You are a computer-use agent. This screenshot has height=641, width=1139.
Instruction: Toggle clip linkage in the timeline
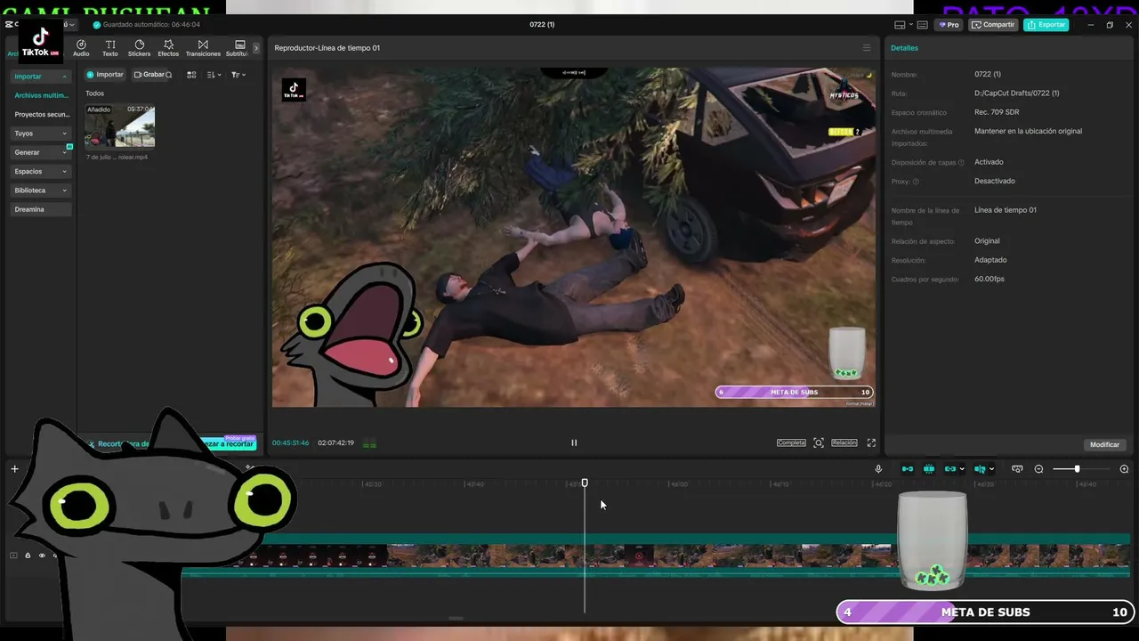[950, 469]
